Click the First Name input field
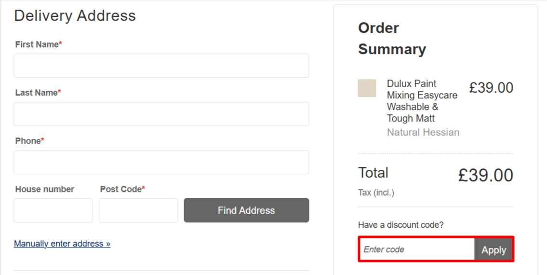 [161, 66]
